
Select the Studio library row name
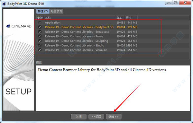click(75, 45)
